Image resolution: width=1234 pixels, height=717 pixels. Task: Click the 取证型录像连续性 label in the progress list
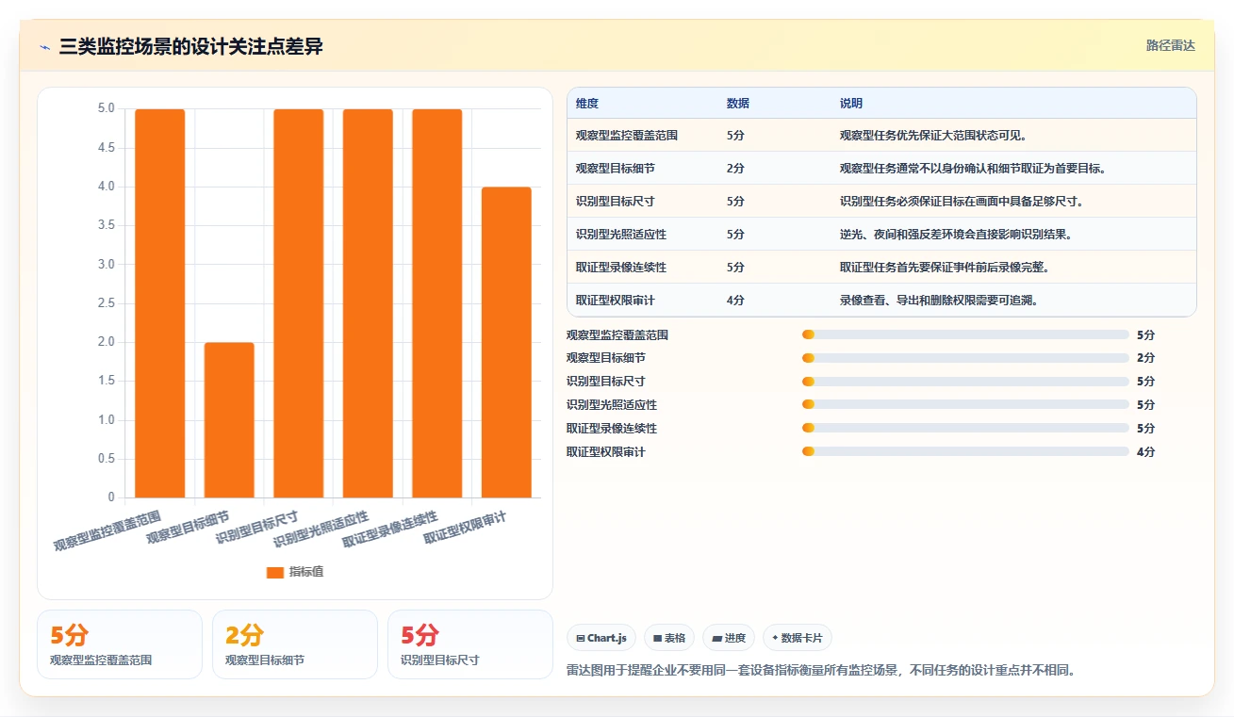[x=612, y=429]
